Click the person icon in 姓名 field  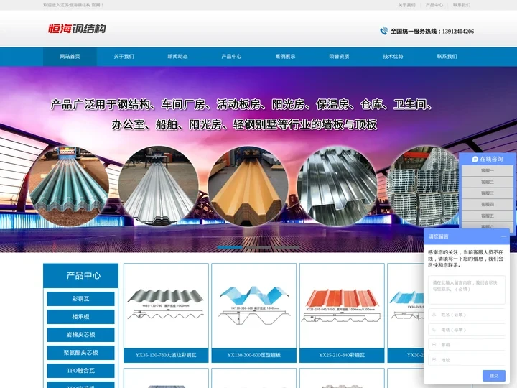(434, 315)
